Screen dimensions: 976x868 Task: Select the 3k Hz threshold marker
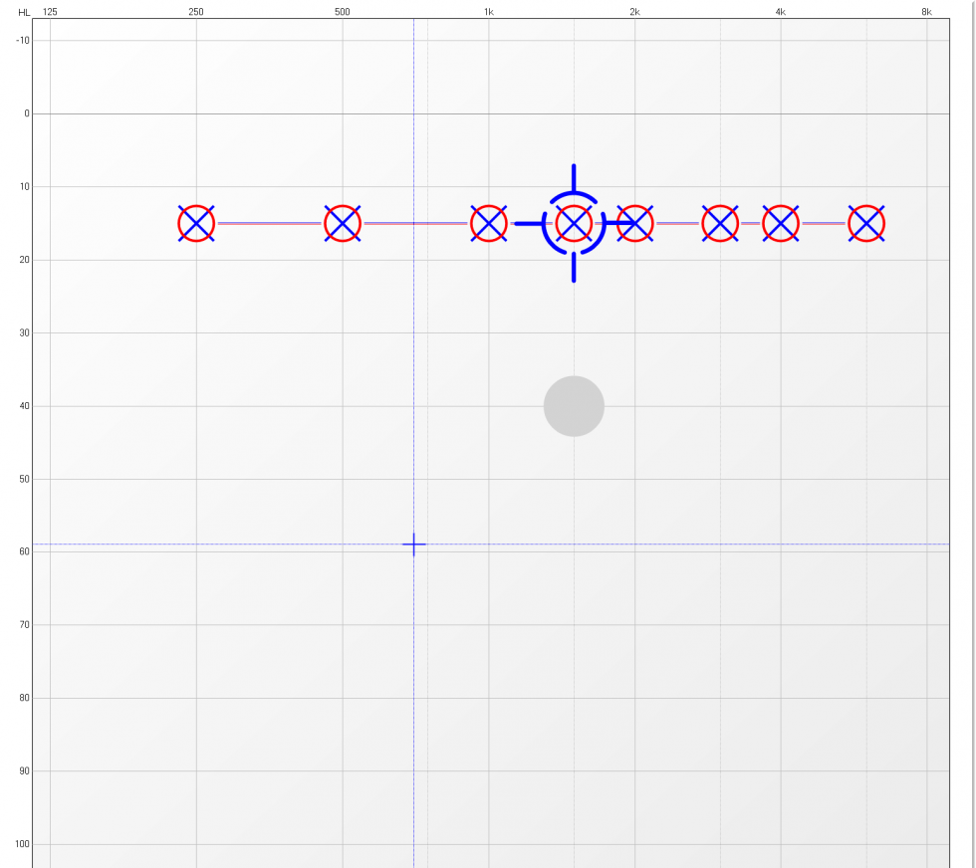pos(720,223)
